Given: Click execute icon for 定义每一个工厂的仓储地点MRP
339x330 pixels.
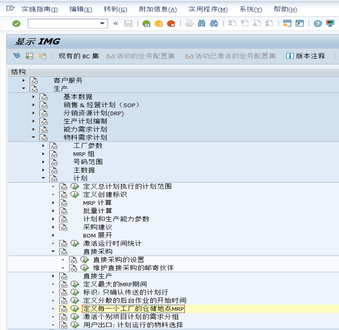Looking at the screenshot, I should [x=75, y=309].
